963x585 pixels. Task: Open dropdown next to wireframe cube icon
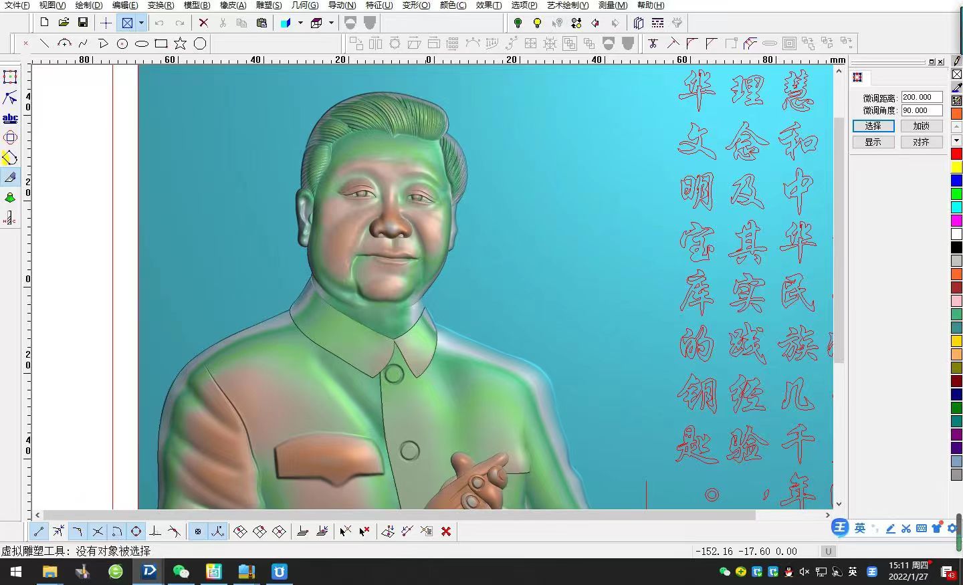(331, 23)
